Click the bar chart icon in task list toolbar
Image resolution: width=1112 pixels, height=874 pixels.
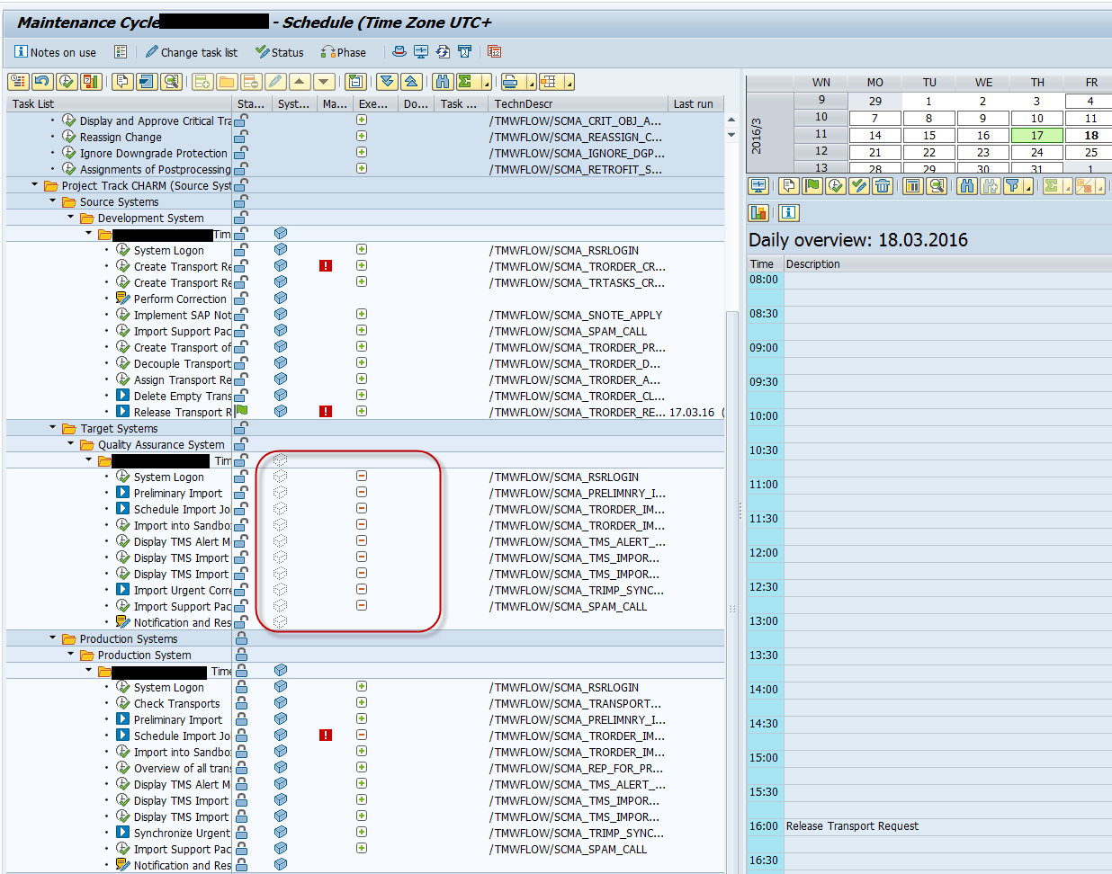pyautogui.click(x=91, y=82)
